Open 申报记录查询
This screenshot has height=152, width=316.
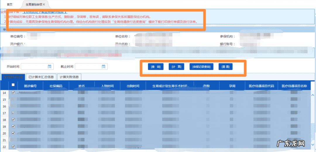[201, 67]
